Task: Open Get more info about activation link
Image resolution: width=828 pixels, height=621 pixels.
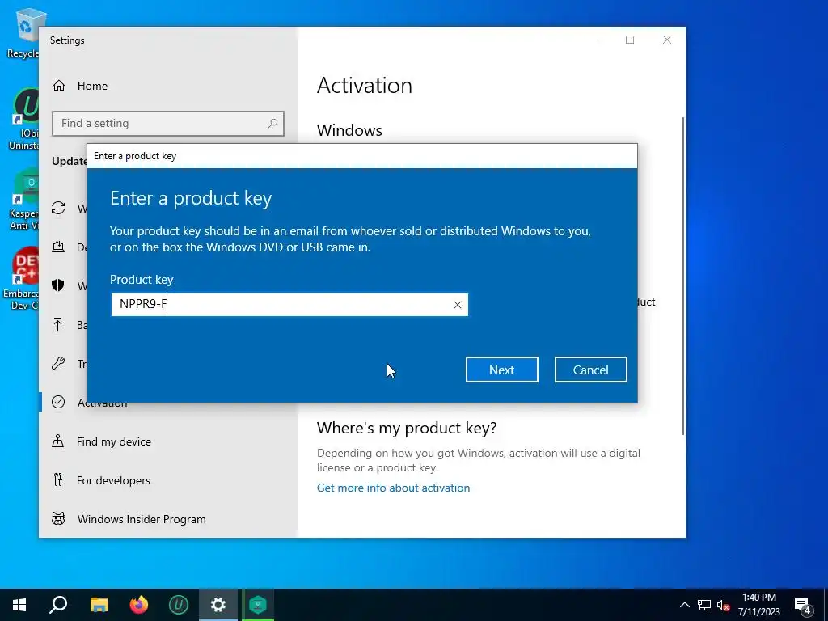Action: [394, 488]
